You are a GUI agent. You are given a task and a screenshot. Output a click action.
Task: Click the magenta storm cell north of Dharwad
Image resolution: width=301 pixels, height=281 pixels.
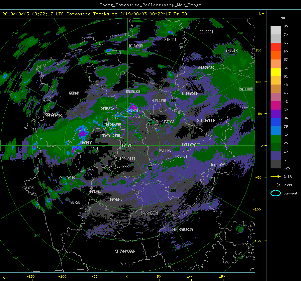point(83,133)
